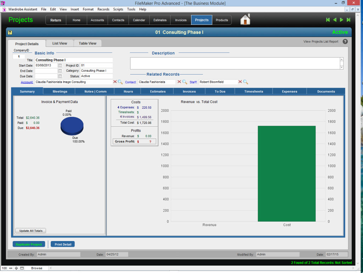The height and width of the screenshot is (273, 363).
Task: Switch to the List View tab
Action: point(60,43)
